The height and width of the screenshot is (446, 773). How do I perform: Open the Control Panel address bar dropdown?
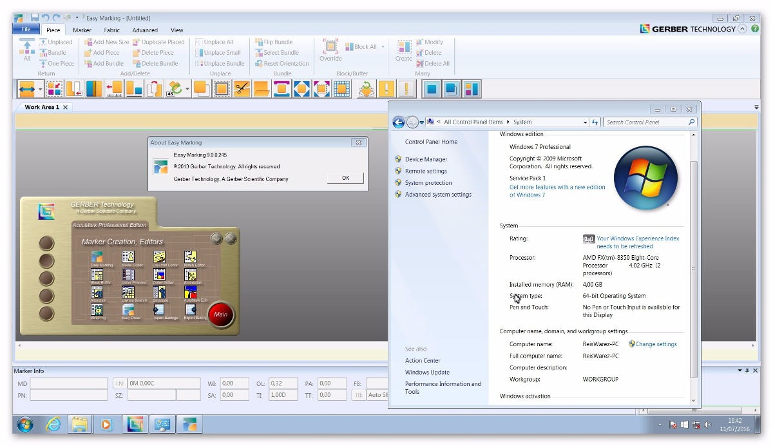click(585, 122)
